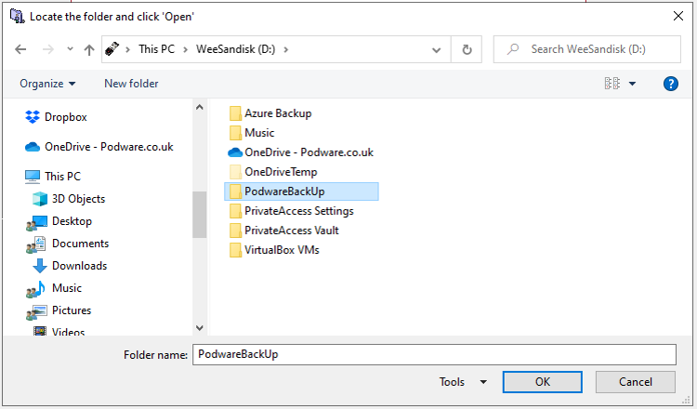Open the Organize dropdown menu
697x409 pixels.
click(47, 84)
